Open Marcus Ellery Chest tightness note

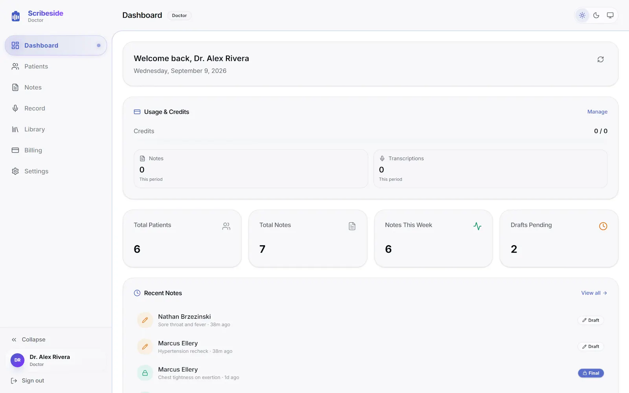point(370,373)
